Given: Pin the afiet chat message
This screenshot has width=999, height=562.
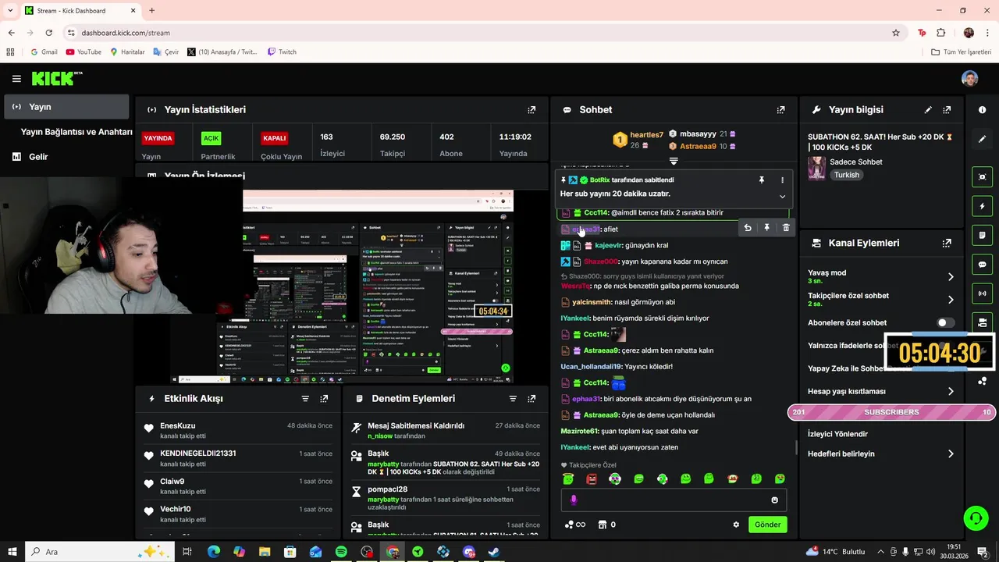Looking at the screenshot, I should coord(766,228).
